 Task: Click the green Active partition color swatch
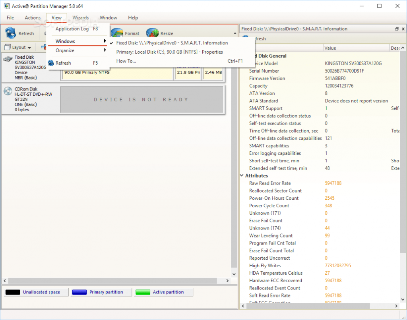143,292
